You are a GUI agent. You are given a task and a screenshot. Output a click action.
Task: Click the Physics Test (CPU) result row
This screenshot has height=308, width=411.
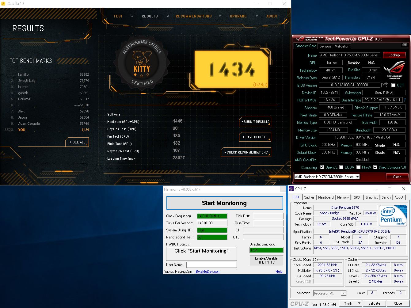[x=143, y=129]
